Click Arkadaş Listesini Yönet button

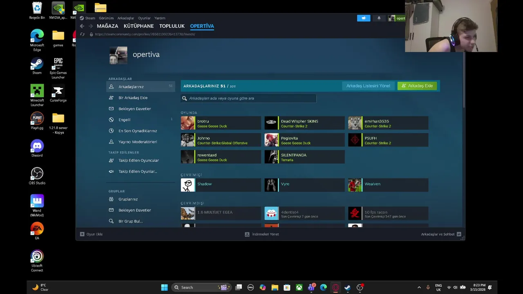(368, 86)
